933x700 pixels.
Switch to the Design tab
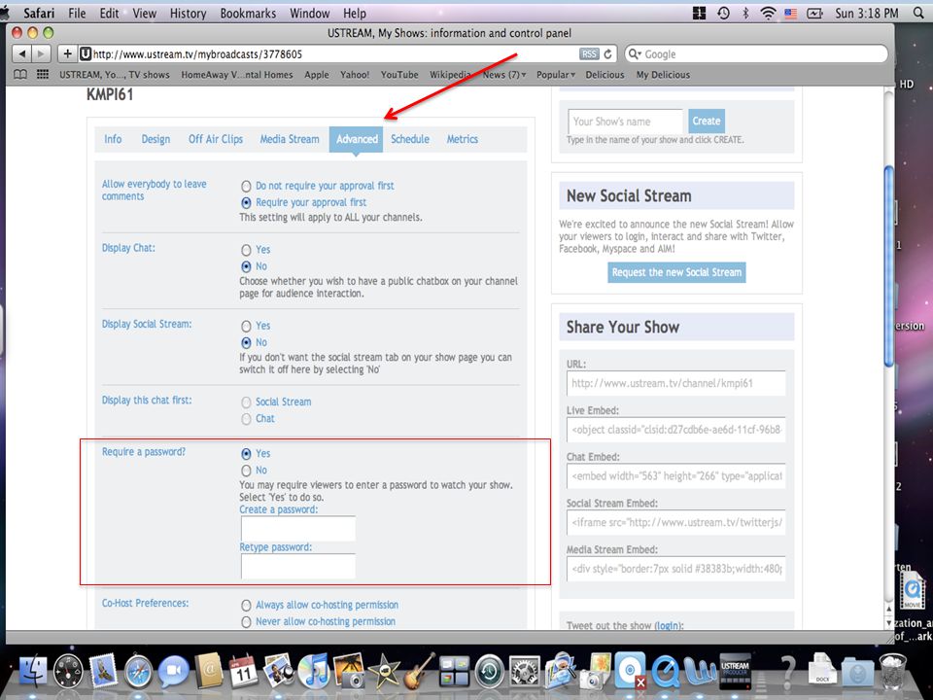click(x=155, y=139)
